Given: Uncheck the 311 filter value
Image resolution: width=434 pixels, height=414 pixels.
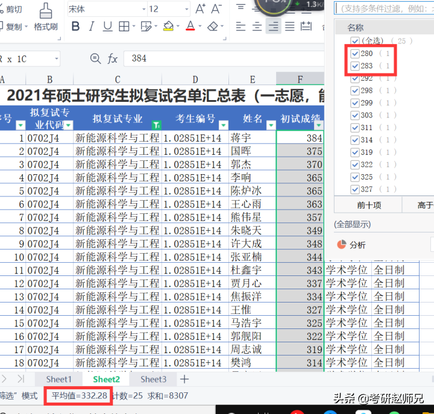Looking at the screenshot, I should [x=354, y=128].
